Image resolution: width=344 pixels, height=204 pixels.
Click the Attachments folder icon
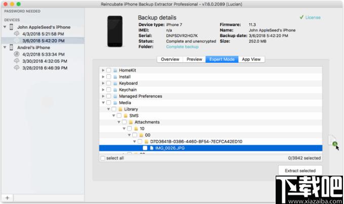(131, 122)
